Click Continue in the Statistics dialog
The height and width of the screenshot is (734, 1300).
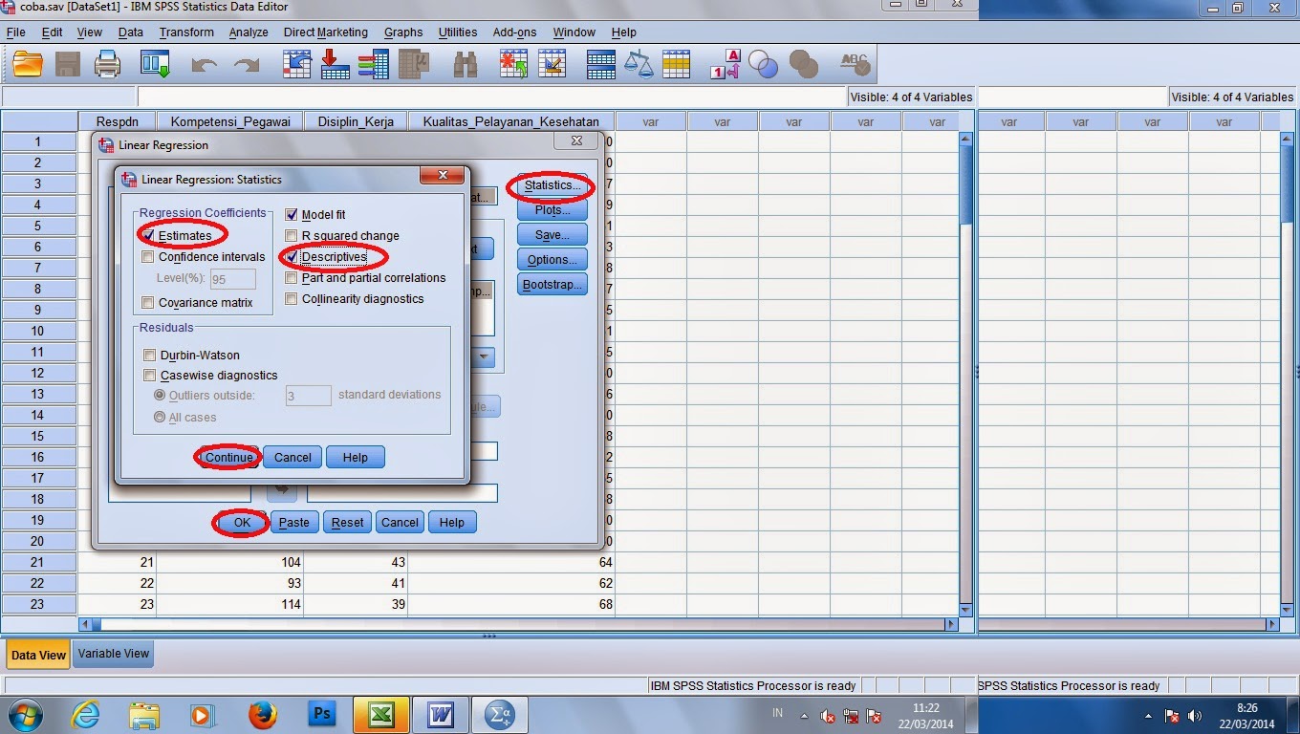[229, 458]
